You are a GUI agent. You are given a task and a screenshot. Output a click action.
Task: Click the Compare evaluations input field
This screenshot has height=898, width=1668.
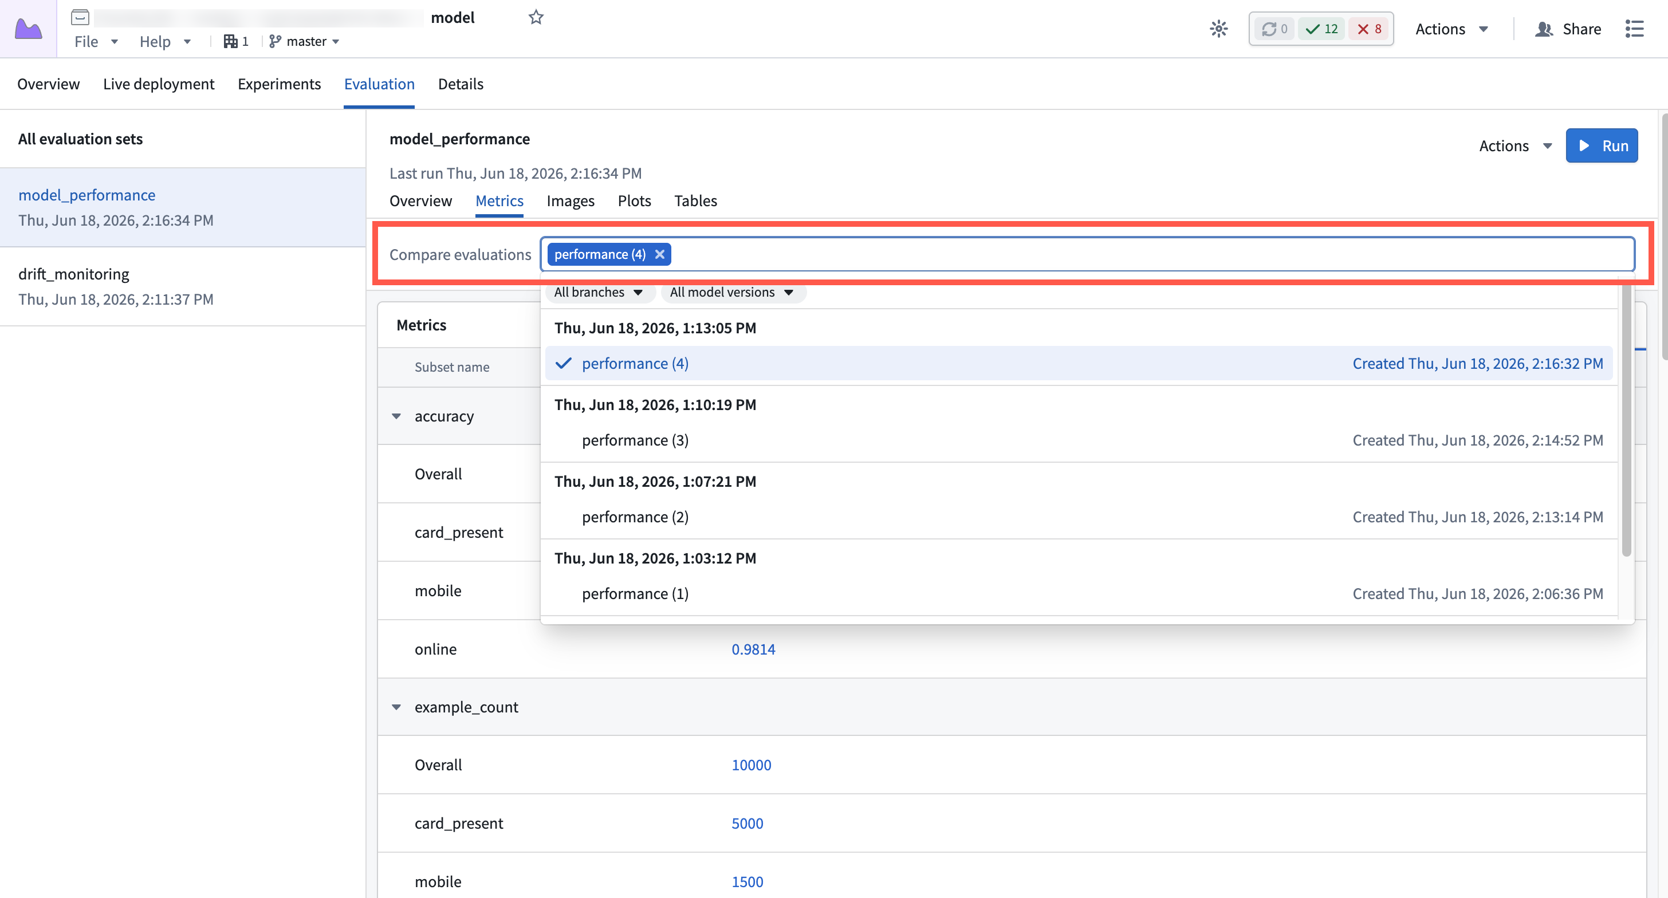point(1087,254)
